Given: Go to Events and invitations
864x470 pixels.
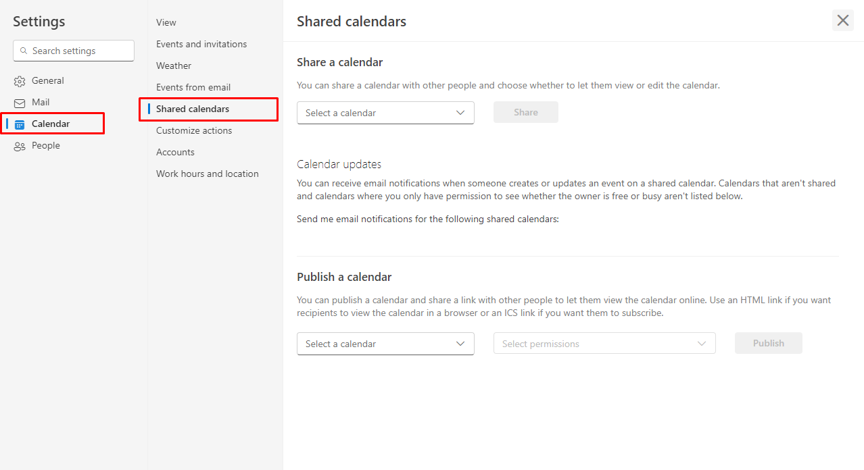Looking at the screenshot, I should point(201,44).
